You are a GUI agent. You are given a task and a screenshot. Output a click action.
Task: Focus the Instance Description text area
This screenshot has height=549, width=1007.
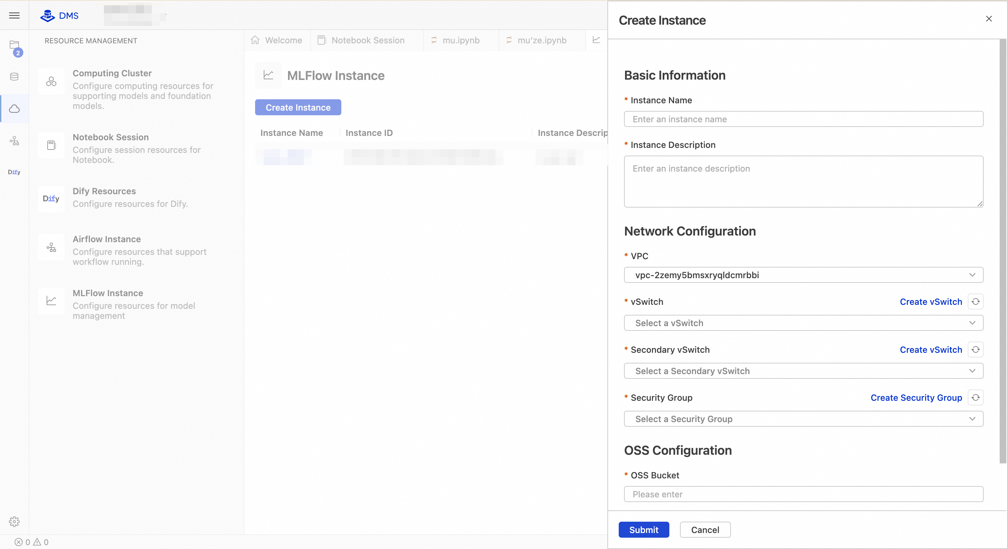tap(803, 182)
